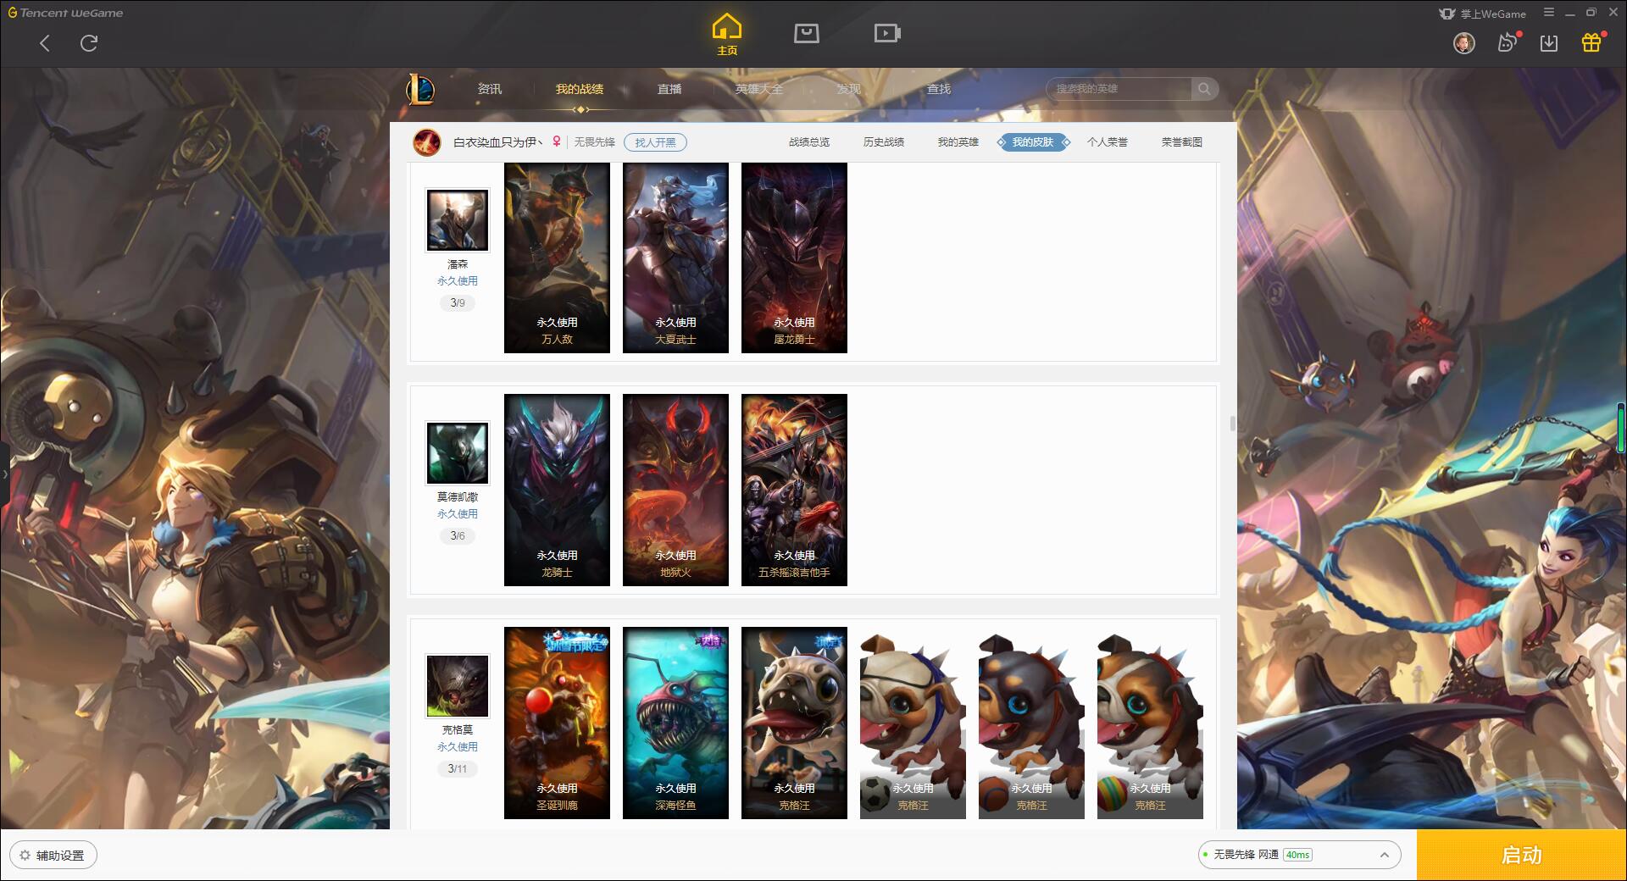Click the 3/6 skin count under 莫德凯撒
1627x881 pixels.
pyautogui.click(x=458, y=535)
